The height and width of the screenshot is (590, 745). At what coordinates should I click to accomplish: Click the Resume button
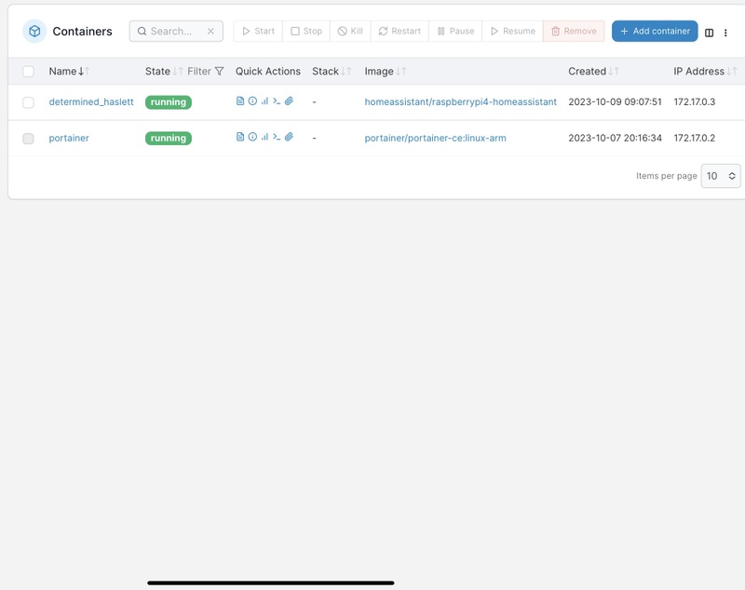pos(512,32)
